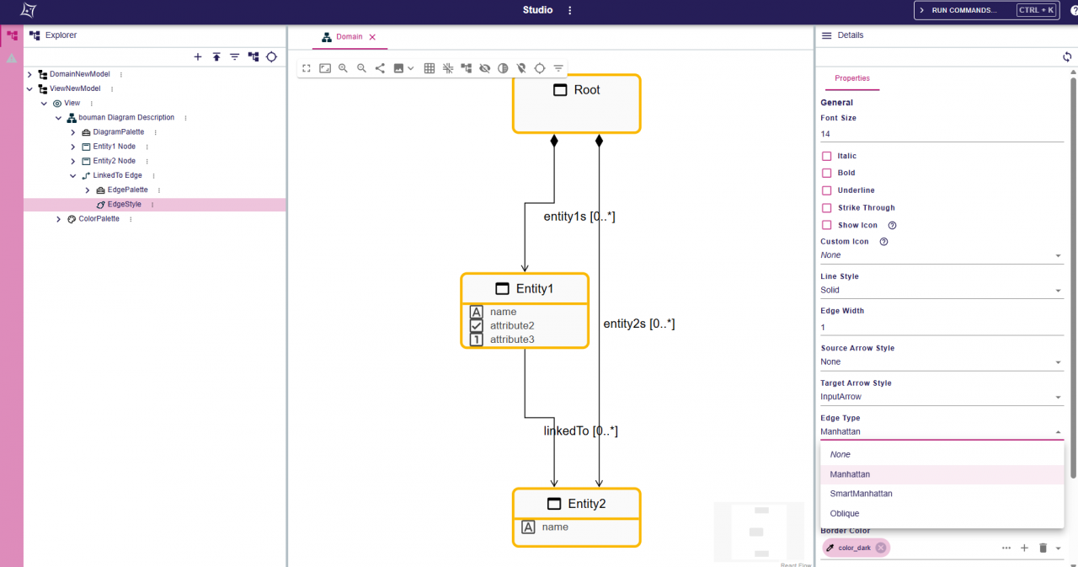Click the zoom in magnifier icon
Screen dimensions: 1078x567
(x=343, y=68)
